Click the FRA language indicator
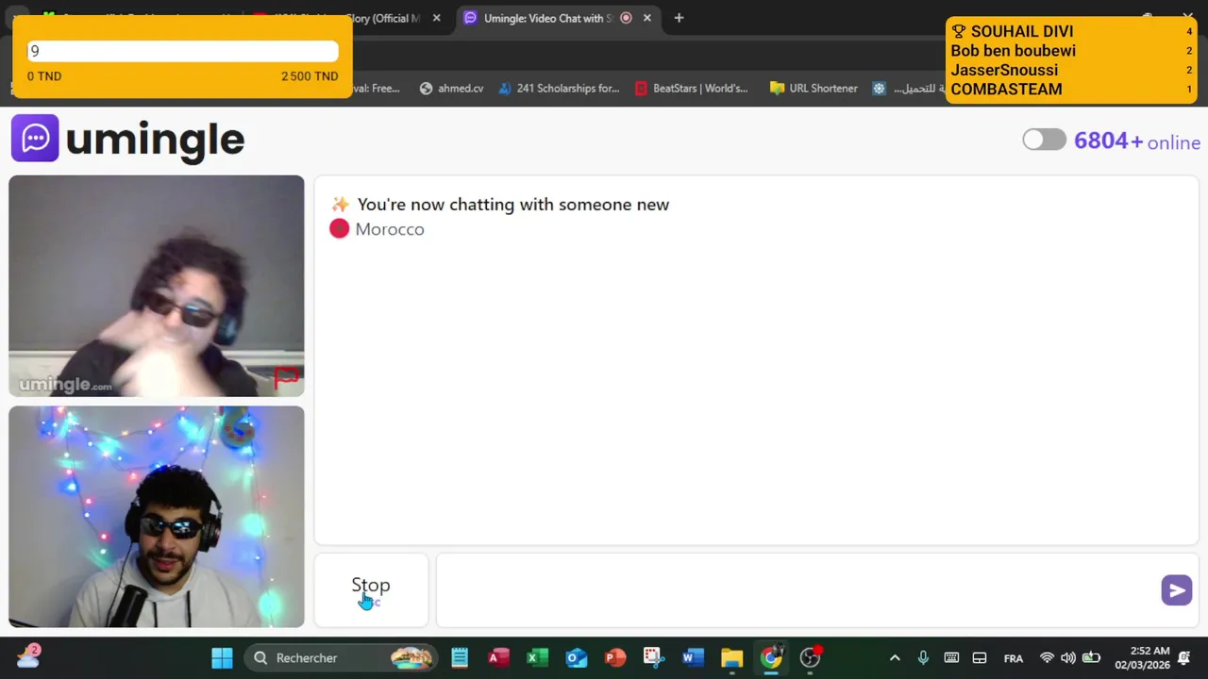The image size is (1208, 679). coord(1013,658)
